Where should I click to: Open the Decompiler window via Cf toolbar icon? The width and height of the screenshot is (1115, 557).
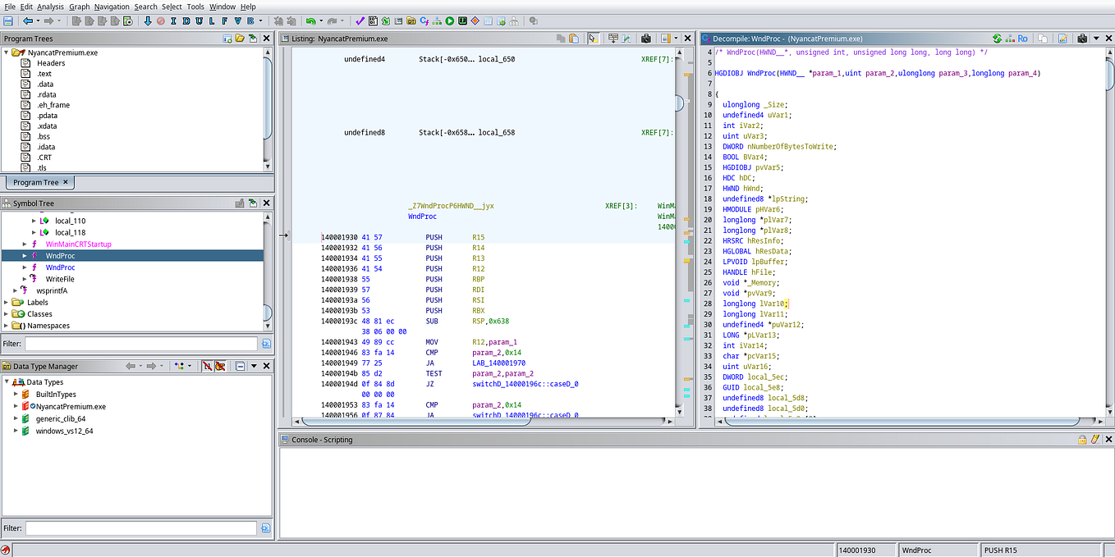(424, 21)
